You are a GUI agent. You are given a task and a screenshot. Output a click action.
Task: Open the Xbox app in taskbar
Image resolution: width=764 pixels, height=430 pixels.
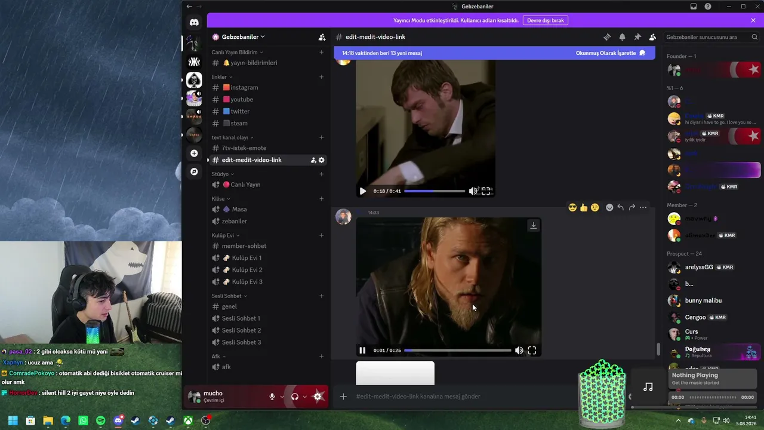(x=188, y=420)
